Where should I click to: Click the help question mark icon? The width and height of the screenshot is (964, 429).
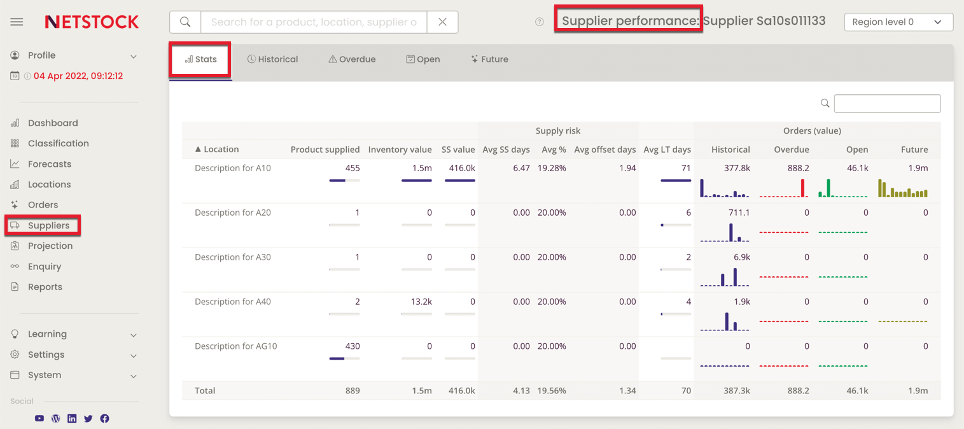coord(539,21)
